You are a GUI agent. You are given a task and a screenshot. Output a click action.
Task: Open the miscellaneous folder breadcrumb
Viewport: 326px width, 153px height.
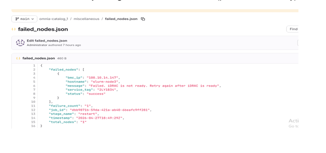pyautogui.click(x=87, y=19)
